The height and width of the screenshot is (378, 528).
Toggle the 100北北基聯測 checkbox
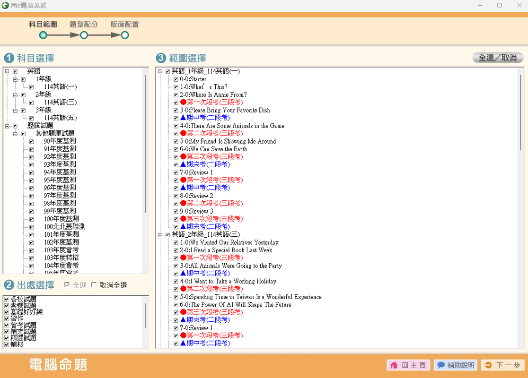click(31, 227)
